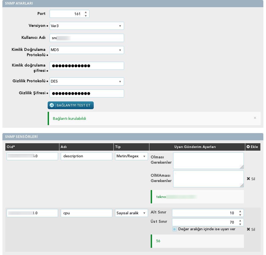Delete the cpu sensor row with Sil
266x255 pixels.
tap(251, 229)
